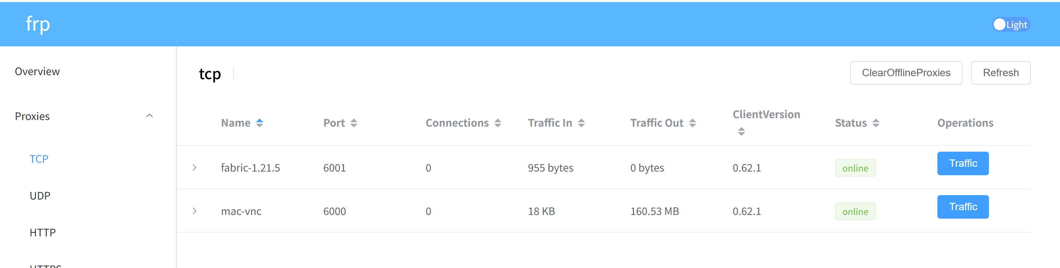Select HTTP in the Proxies menu
Screen dimensions: 1060x268
tap(42, 233)
